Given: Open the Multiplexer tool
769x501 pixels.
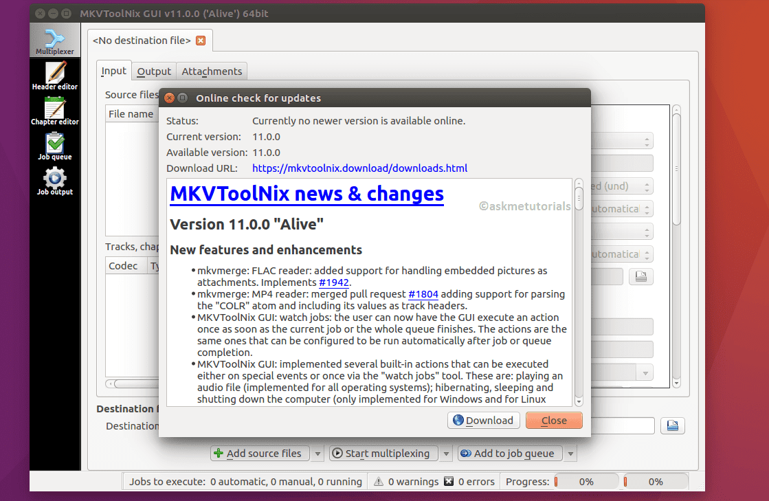Looking at the screenshot, I should point(55,41).
